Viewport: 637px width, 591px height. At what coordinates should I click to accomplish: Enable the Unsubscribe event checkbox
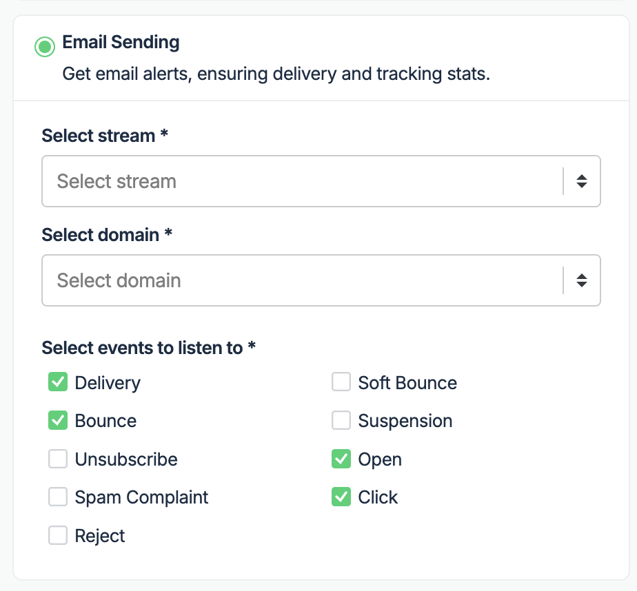pyautogui.click(x=58, y=459)
